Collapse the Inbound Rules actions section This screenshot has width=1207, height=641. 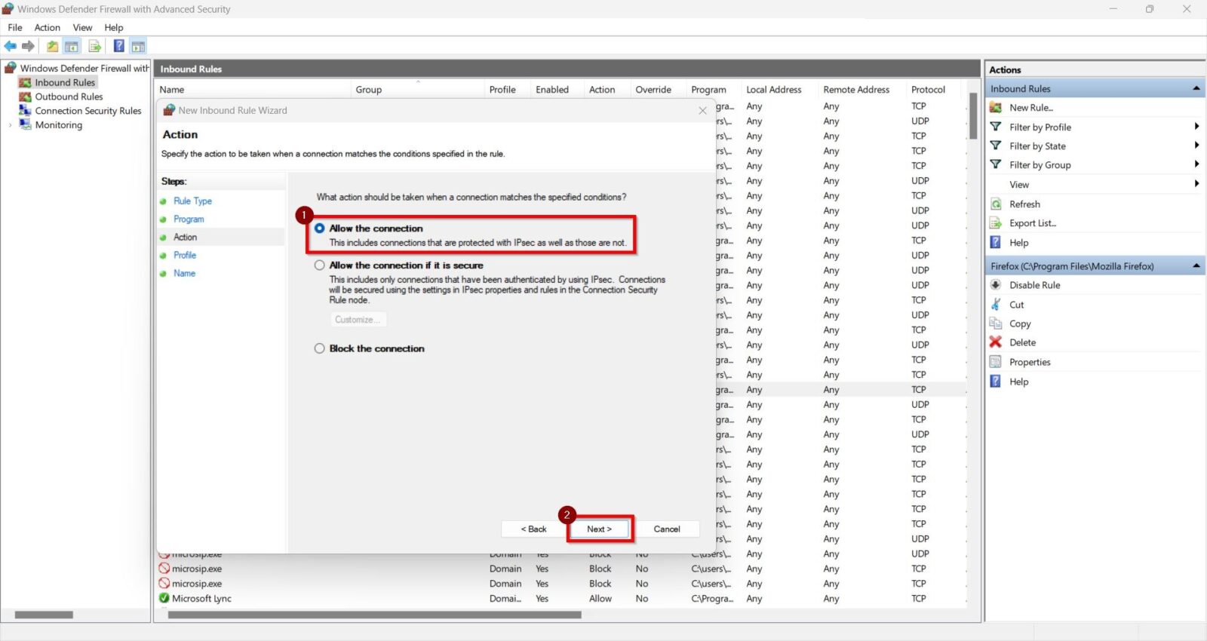(x=1196, y=89)
